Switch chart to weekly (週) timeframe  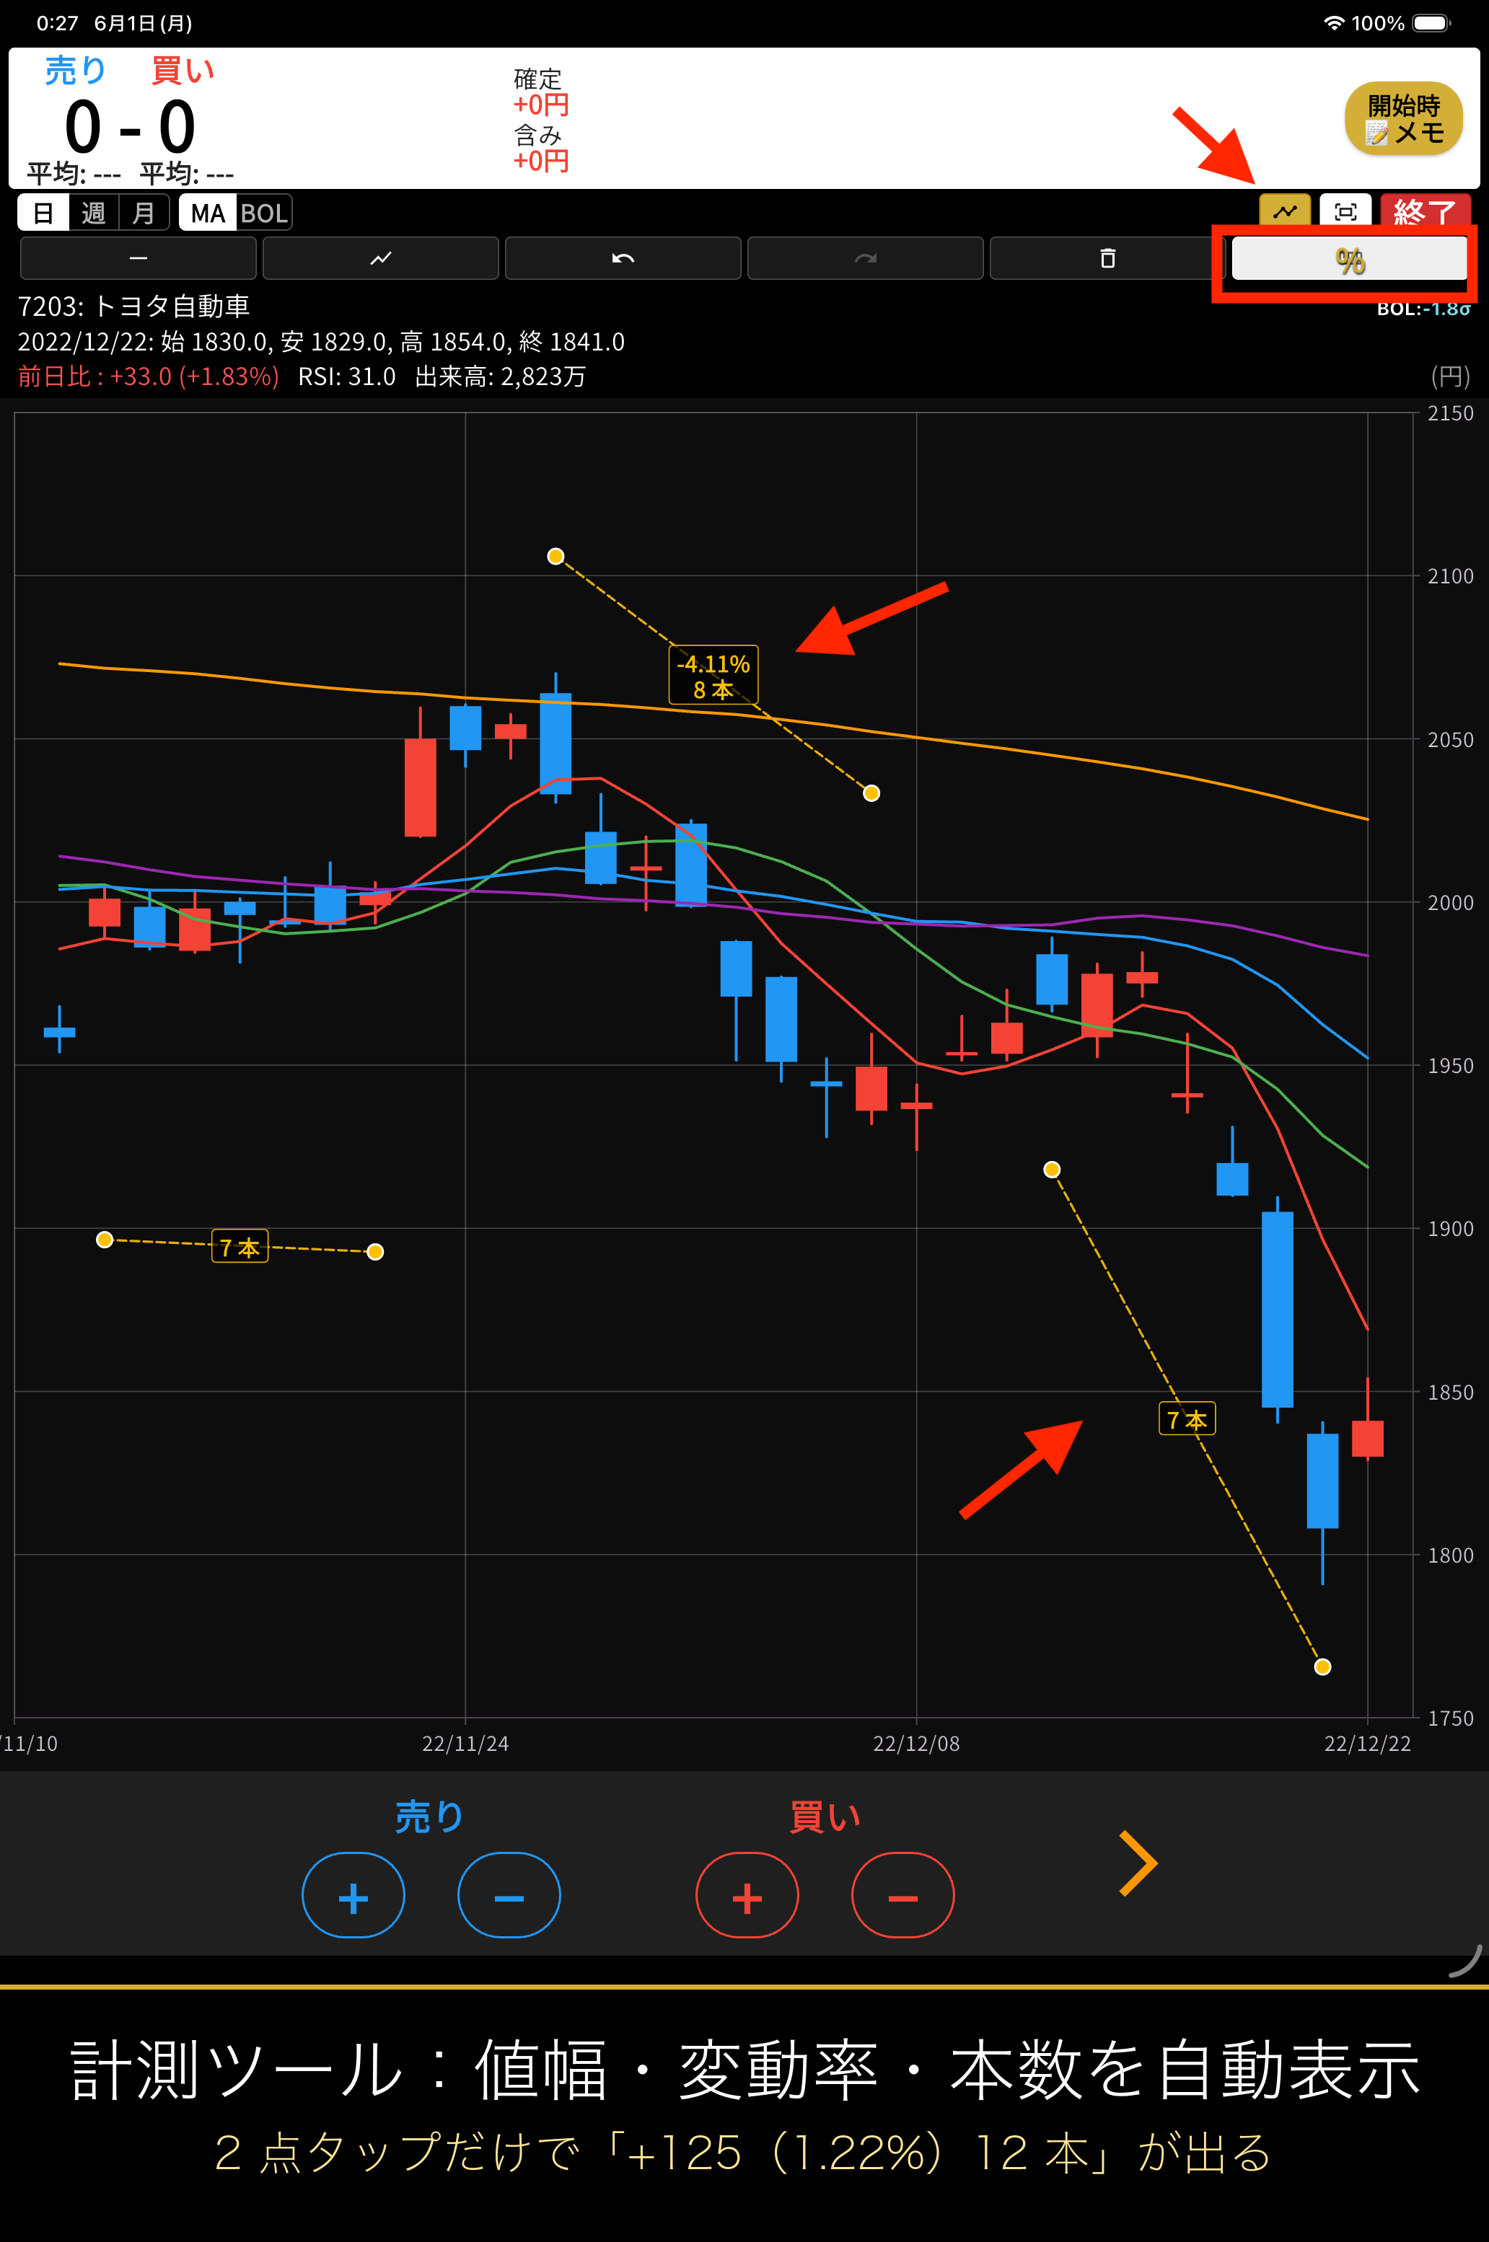point(93,213)
